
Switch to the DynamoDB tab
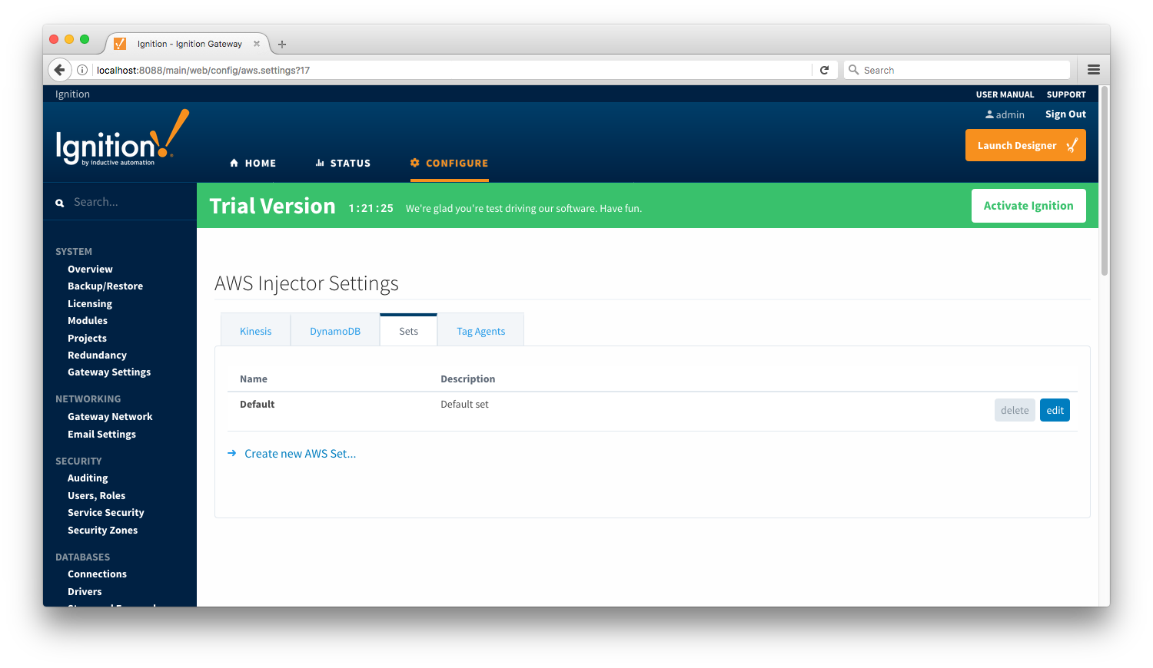(x=335, y=331)
